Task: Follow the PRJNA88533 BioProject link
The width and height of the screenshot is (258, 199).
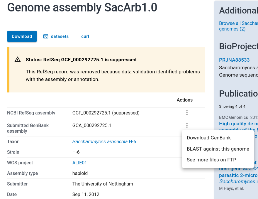Action: pos(234,60)
